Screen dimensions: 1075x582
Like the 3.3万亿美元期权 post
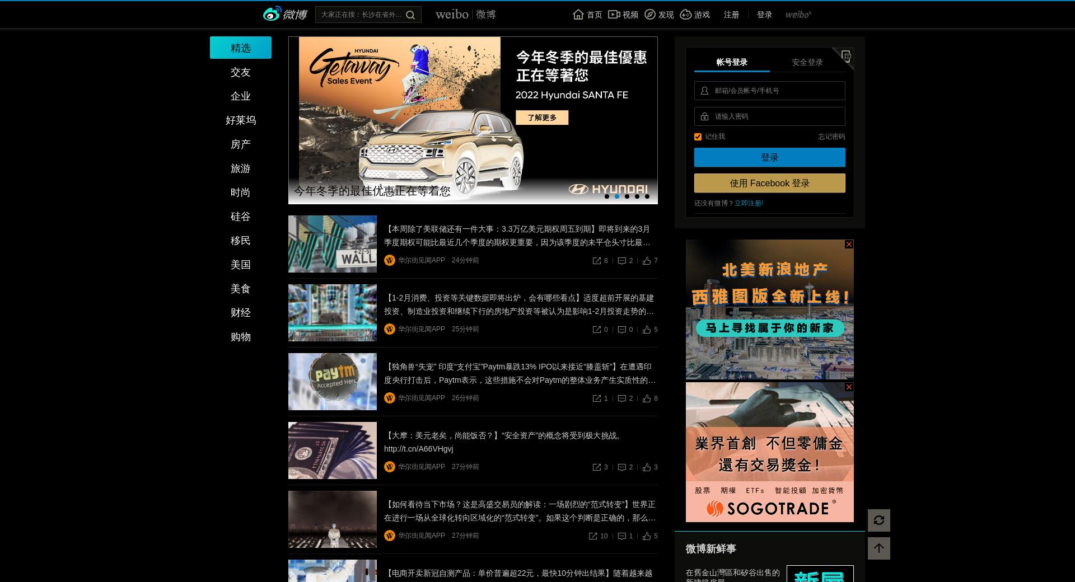(647, 261)
